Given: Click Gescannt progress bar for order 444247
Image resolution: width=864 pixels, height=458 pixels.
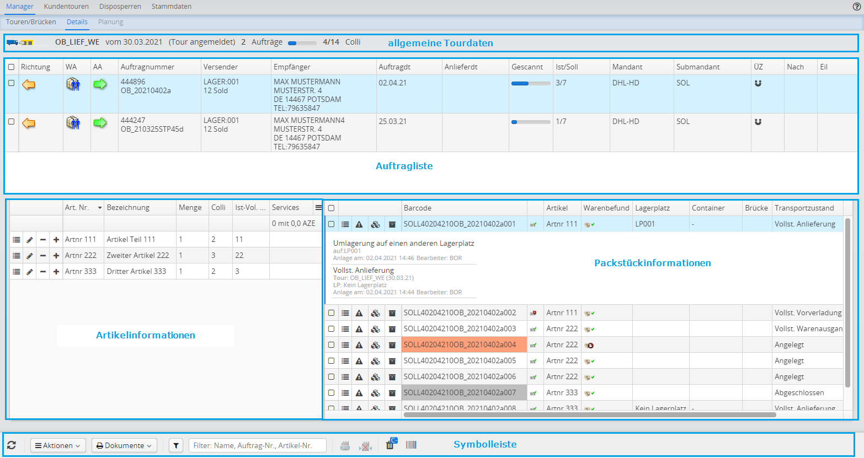Looking at the screenshot, I should [531, 122].
